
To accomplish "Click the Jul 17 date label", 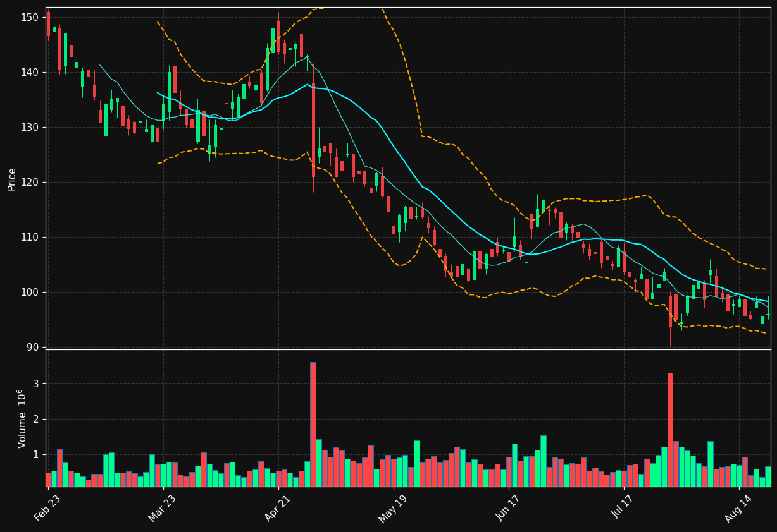I will (623, 507).
